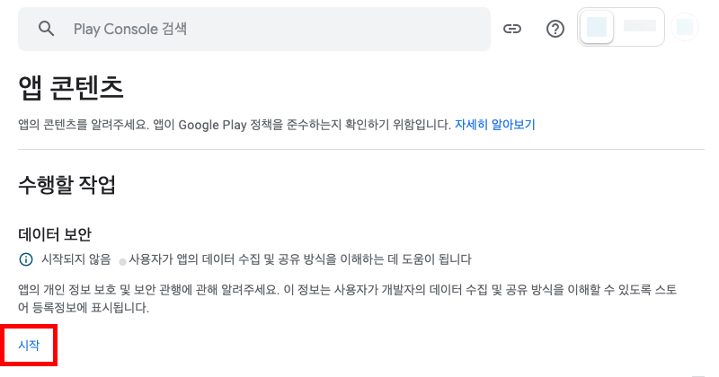Open the 자세히 알아보기 link

click(x=494, y=124)
